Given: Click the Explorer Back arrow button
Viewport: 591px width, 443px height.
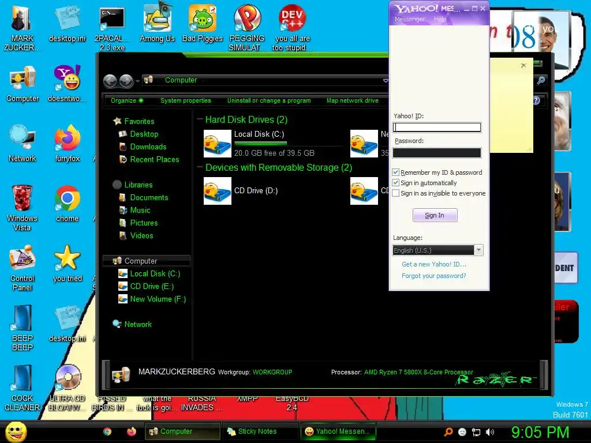Looking at the screenshot, I should tap(110, 81).
